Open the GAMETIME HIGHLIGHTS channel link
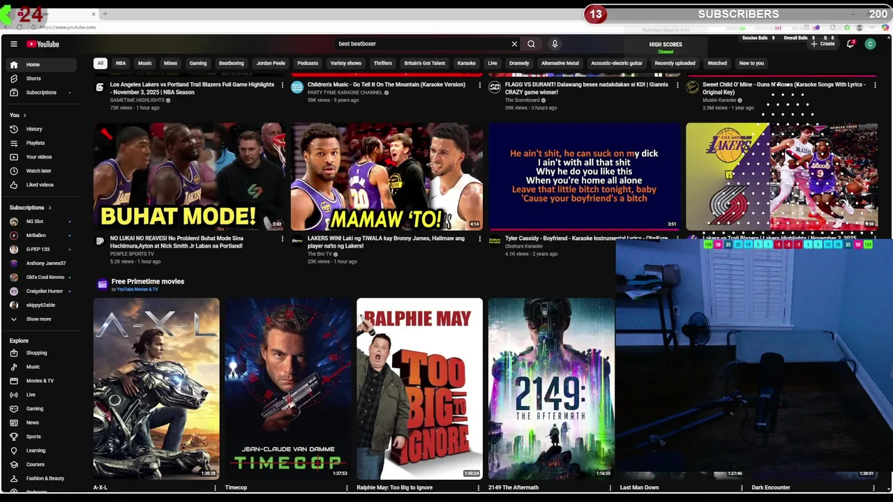The width and height of the screenshot is (893, 502). (139, 100)
